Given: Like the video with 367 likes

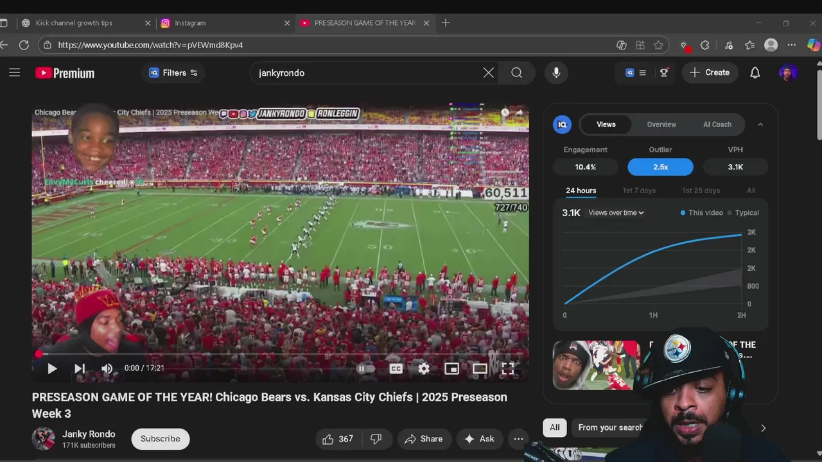Looking at the screenshot, I should tap(338, 439).
